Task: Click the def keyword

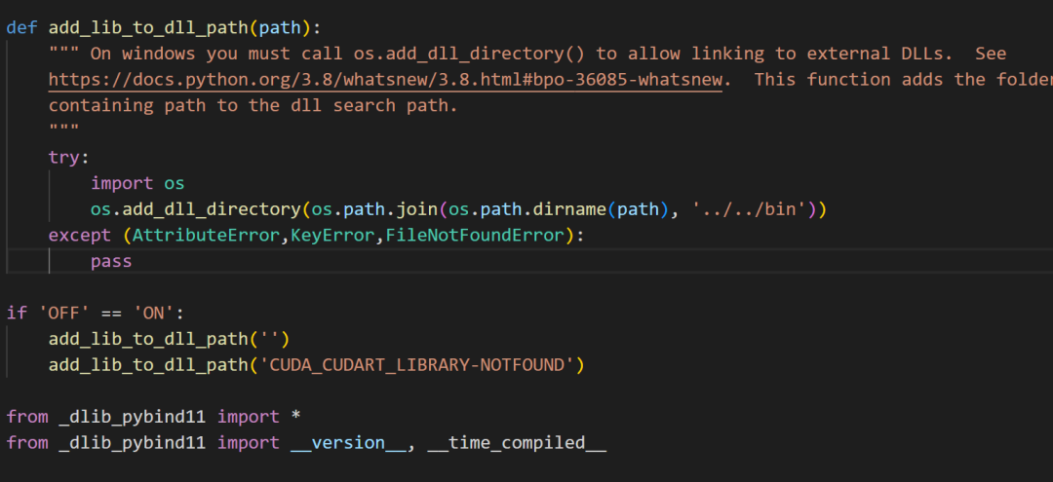Action: pyautogui.click(x=21, y=26)
